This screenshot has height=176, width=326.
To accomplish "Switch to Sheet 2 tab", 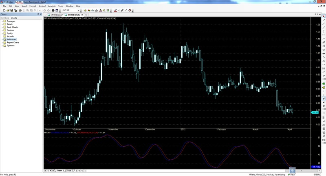I will tap(69, 171).
